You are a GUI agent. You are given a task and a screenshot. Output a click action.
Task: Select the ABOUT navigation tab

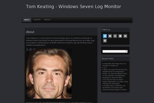coord(27,20)
